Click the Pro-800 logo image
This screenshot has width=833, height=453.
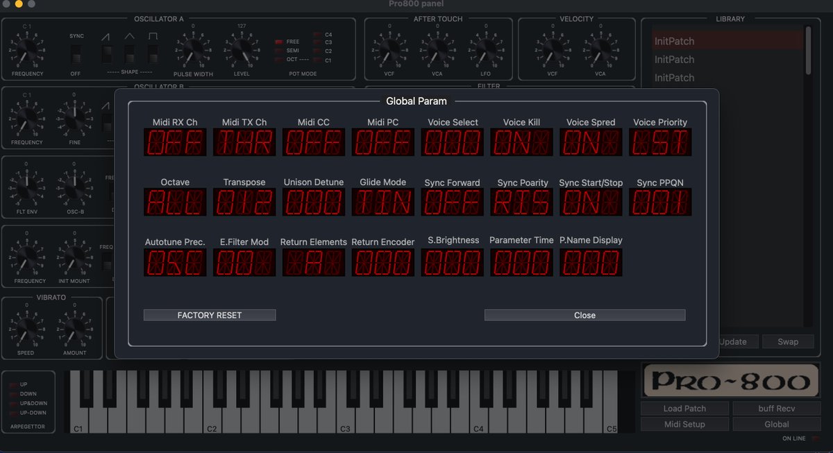point(731,380)
